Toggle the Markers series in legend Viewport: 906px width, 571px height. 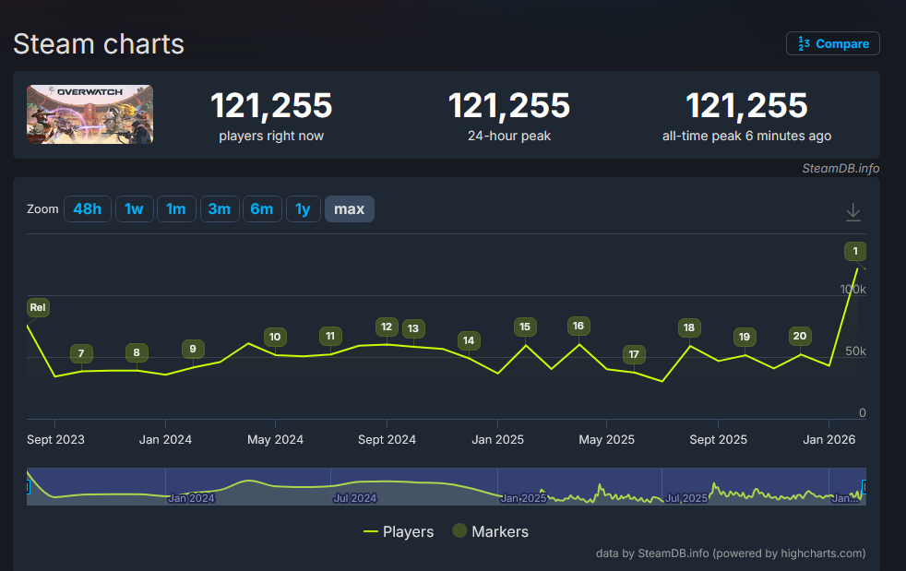491,531
